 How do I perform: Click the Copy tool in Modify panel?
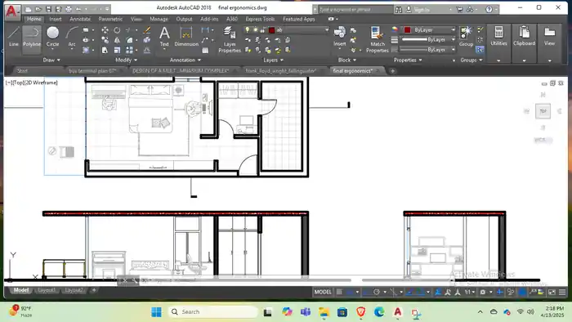(x=105, y=40)
